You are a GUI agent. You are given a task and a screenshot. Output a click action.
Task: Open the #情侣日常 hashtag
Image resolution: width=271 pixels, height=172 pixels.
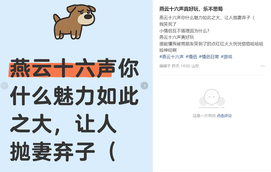[209, 57]
